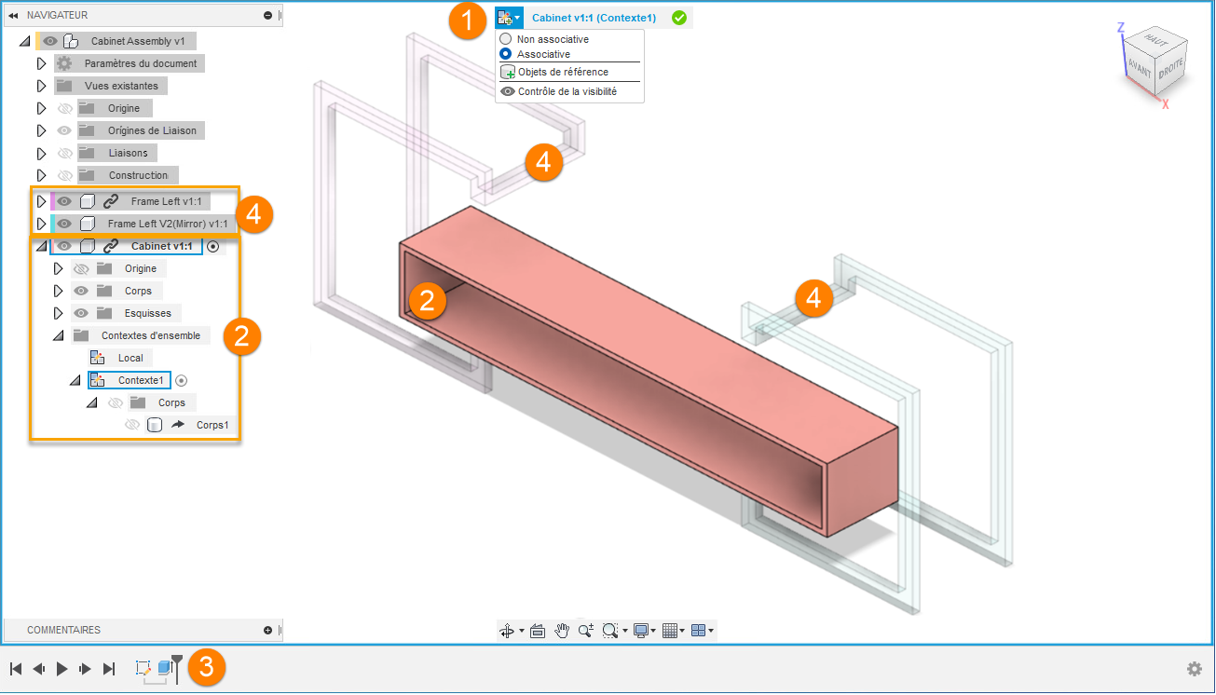1216x695 pixels.
Task: Click the derive arrow icon beside Corps1
Action: [x=178, y=425]
